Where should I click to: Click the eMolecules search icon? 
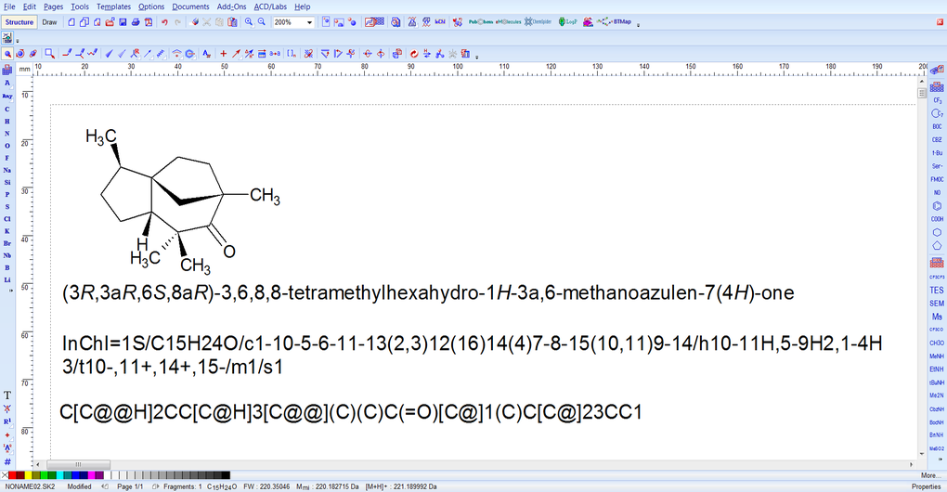pyautogui.click(x=508, y=22)
